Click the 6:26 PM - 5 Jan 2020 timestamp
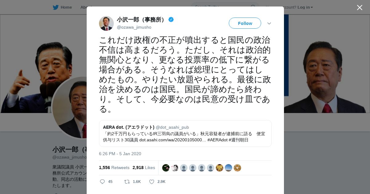 [120, 154]
